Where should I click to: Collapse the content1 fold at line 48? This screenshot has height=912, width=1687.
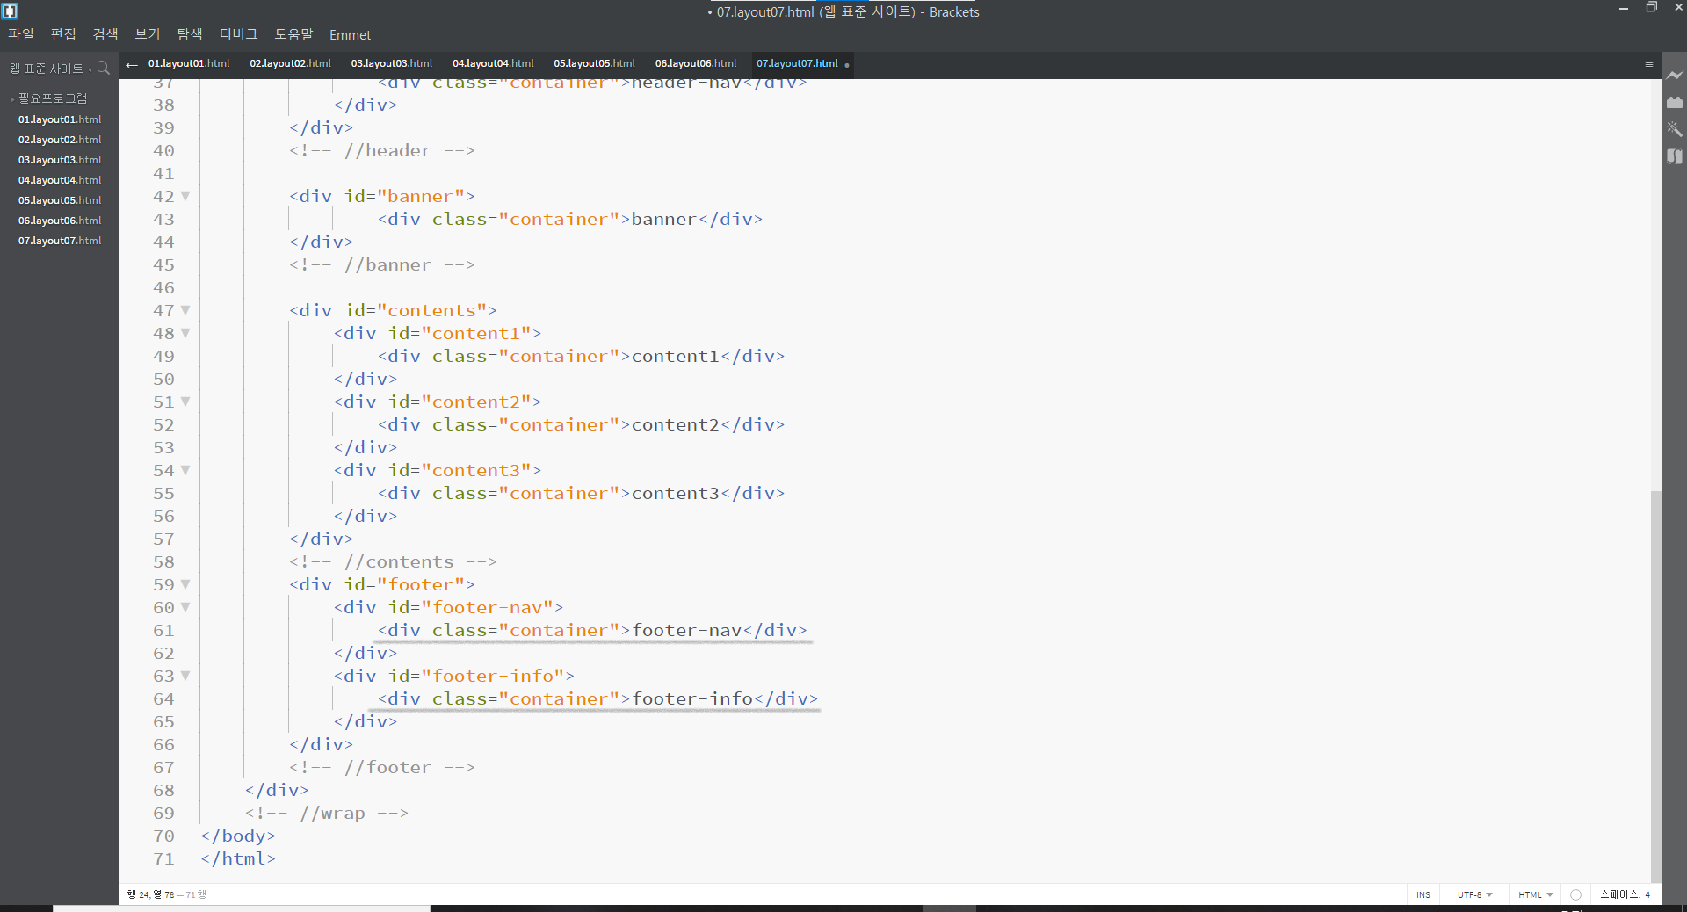coord(185,333)
